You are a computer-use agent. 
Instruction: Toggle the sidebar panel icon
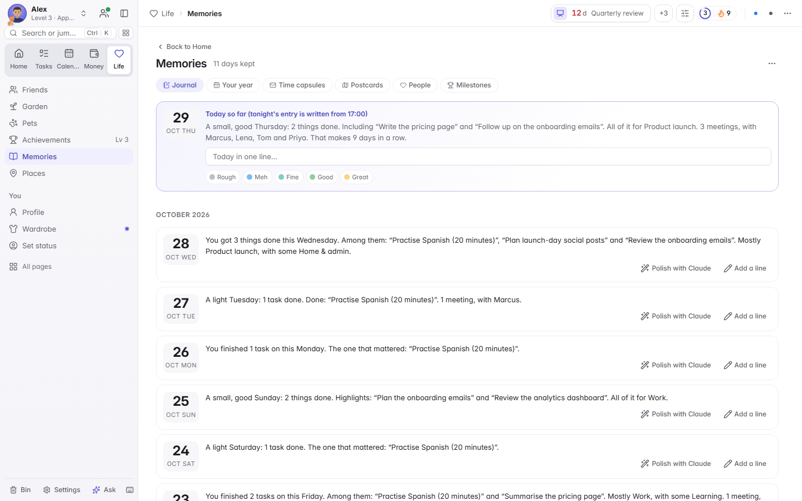pos(124,13)
